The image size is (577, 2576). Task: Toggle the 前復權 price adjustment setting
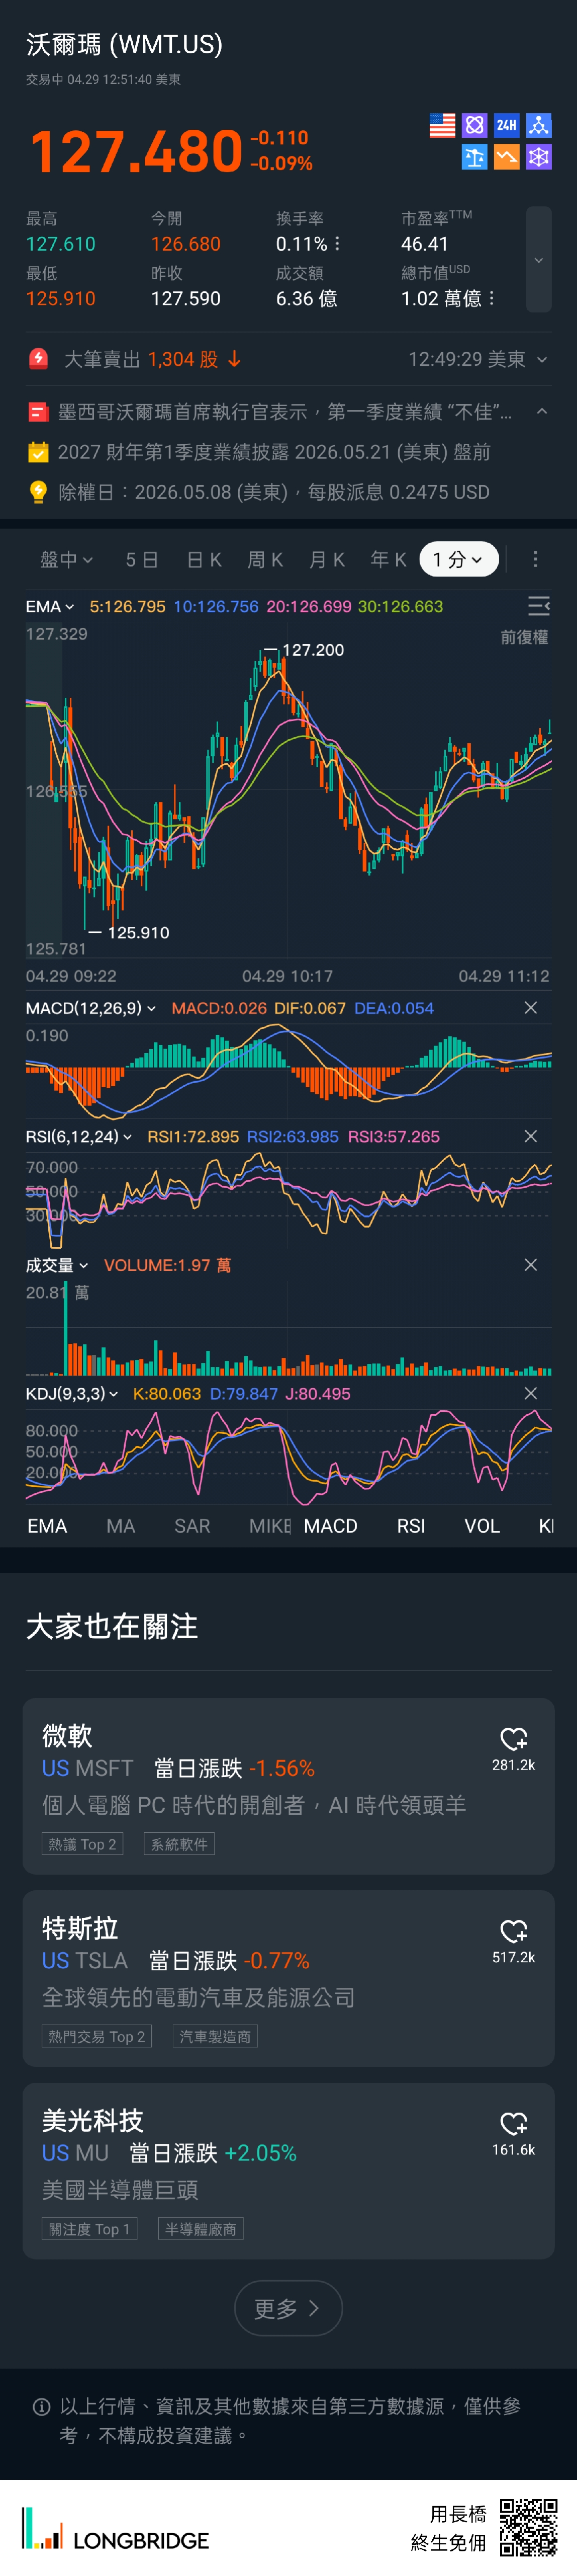523,637
